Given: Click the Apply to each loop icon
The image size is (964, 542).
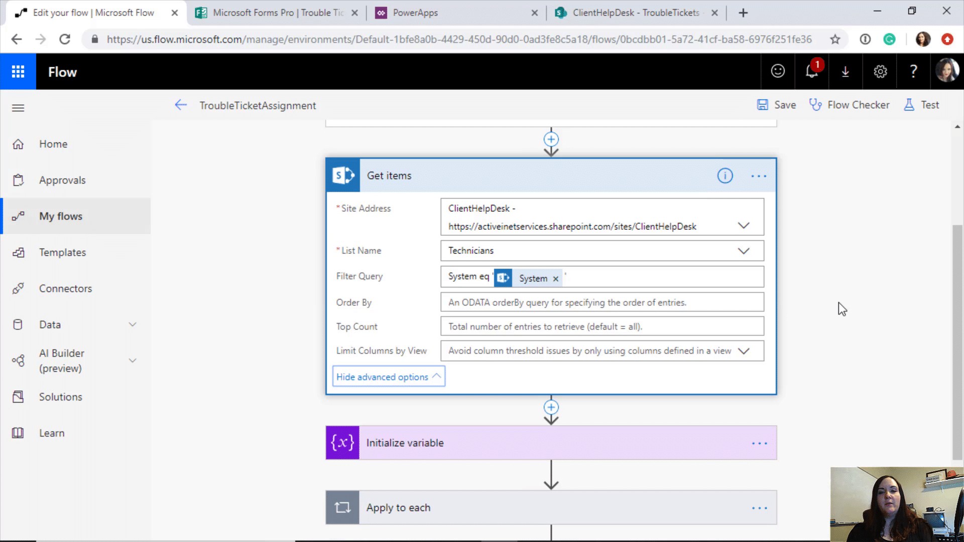Looking at the screenshot, I should [342, 507].
